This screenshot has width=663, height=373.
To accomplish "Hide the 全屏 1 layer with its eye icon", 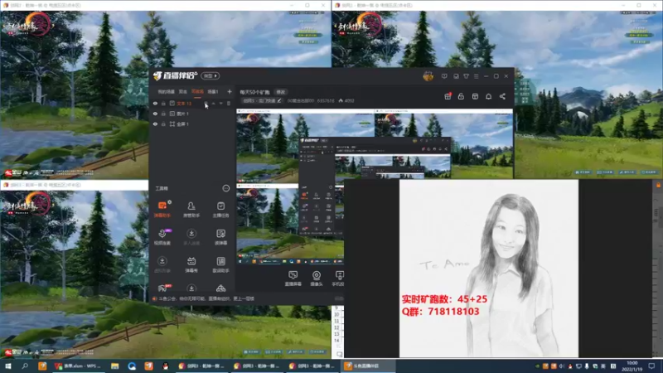I will click(x=155, y=124).
